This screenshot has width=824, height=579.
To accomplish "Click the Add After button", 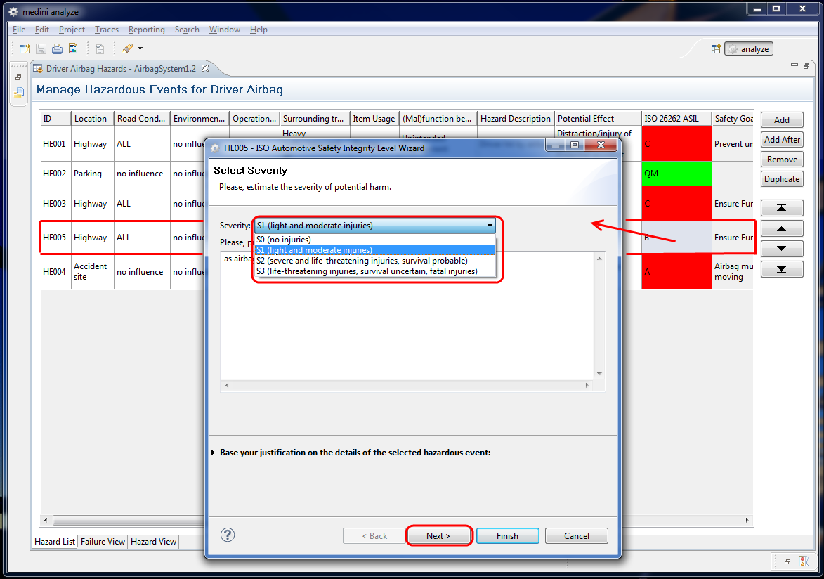I will pos(782,139).
